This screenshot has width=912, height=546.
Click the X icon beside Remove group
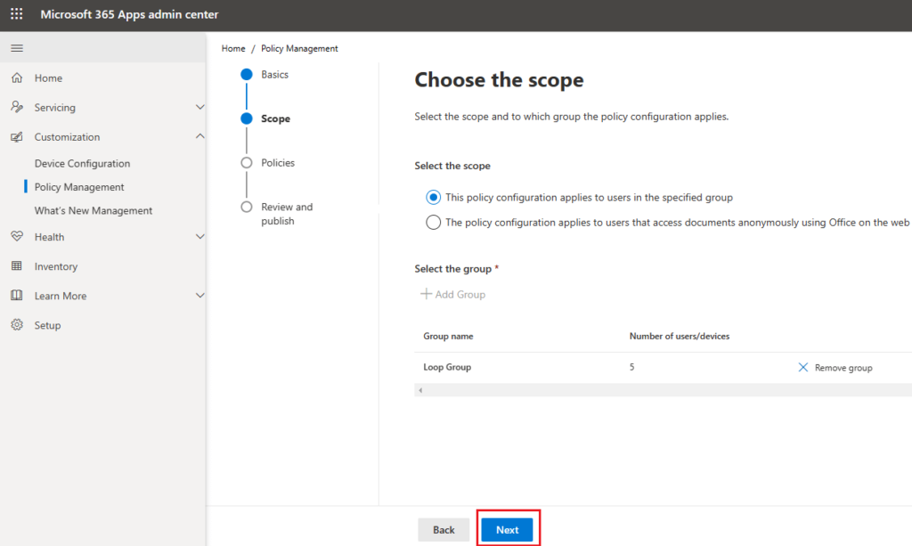802,368
